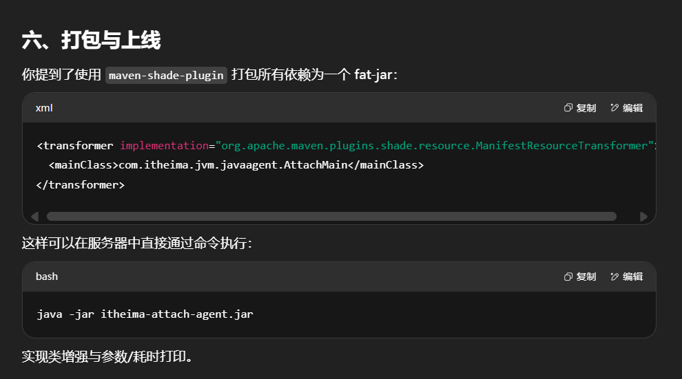Screen dimensions: 682x379
Task: Click the heading 六、打包与上线
Action: click(x=91, y=40)
